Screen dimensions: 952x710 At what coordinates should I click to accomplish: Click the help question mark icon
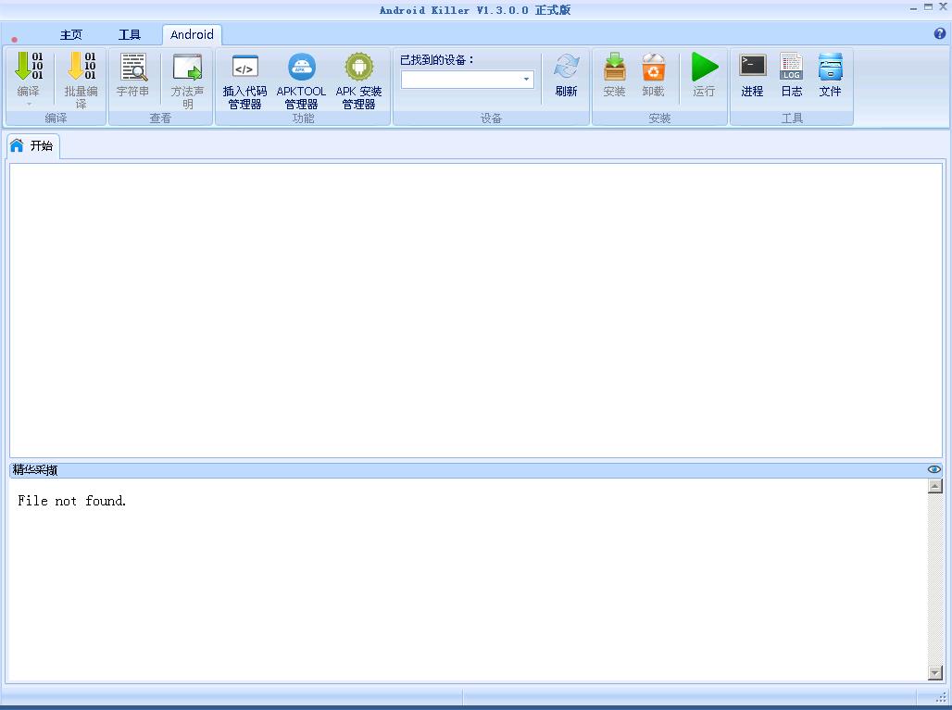click(940, 34)
